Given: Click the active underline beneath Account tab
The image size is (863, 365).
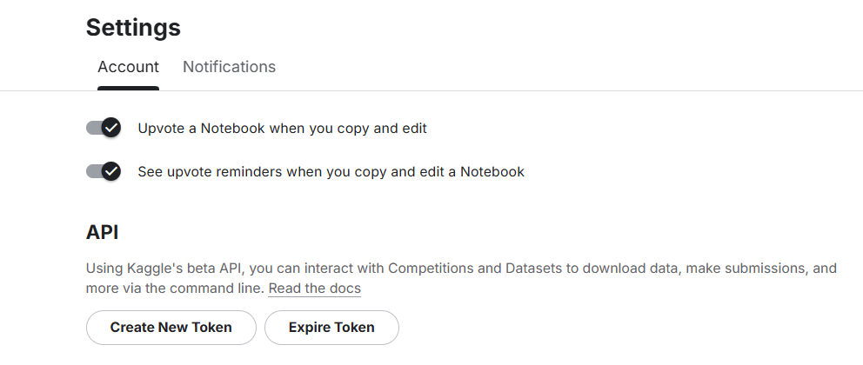Looking at the screenshot, I should [x=128, y=88].
